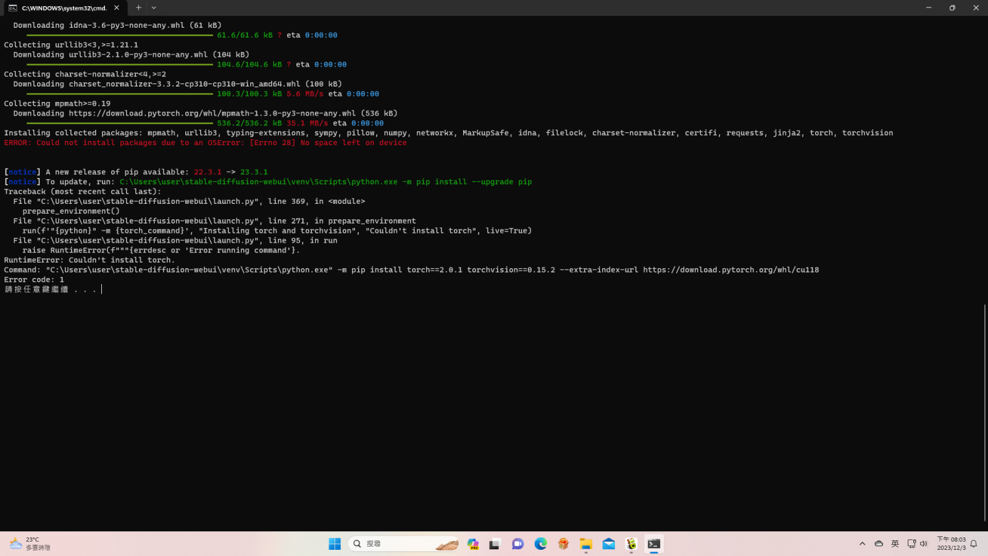Show hidden system tray icons
Screen dimensions: 988x556
862,544
